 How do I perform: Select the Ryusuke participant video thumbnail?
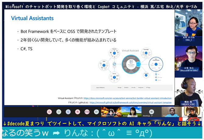pos(172,112)
